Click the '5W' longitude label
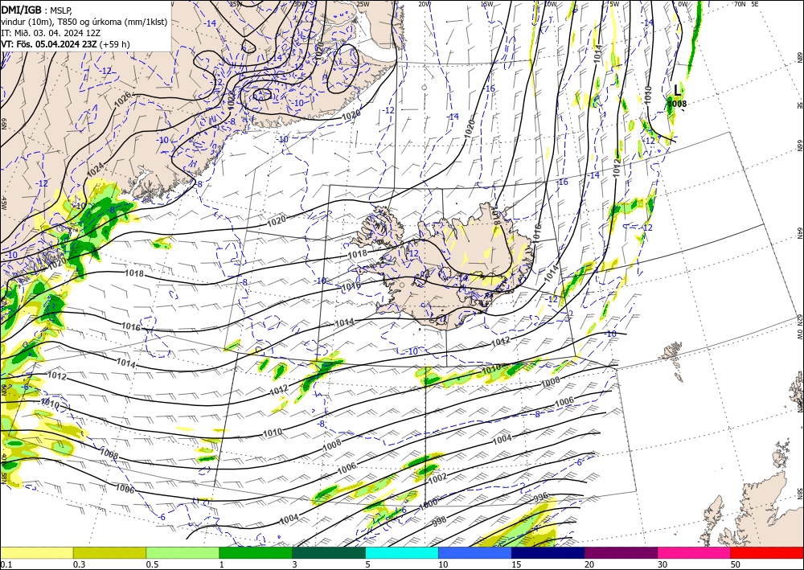Screen dimensions: 804x570 [x=614, y=4]
